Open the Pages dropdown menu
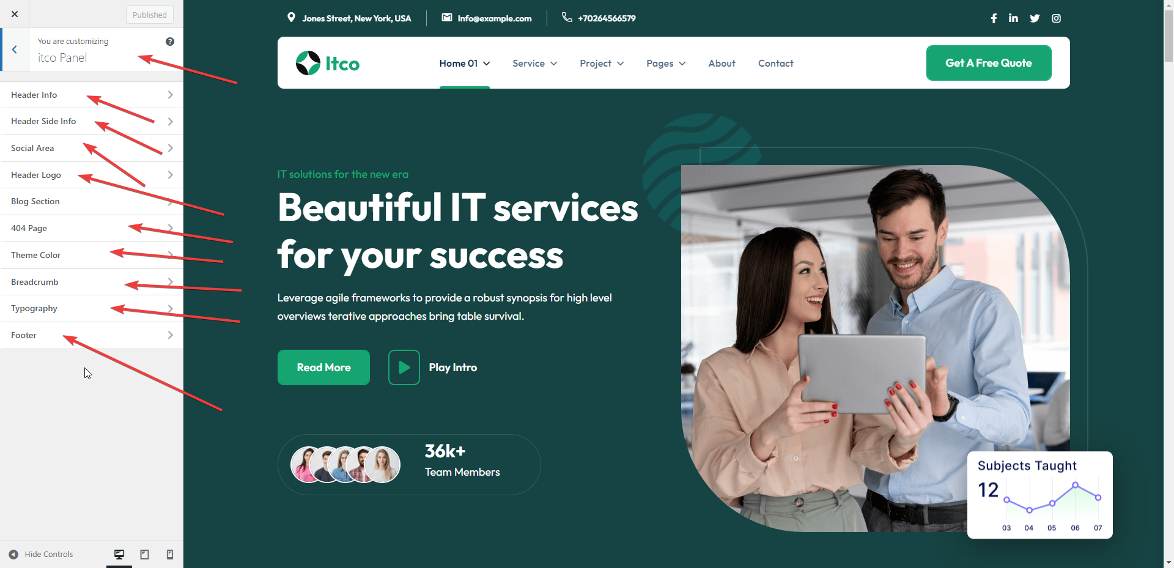The image size is (1174, 568). coord(666,63)
